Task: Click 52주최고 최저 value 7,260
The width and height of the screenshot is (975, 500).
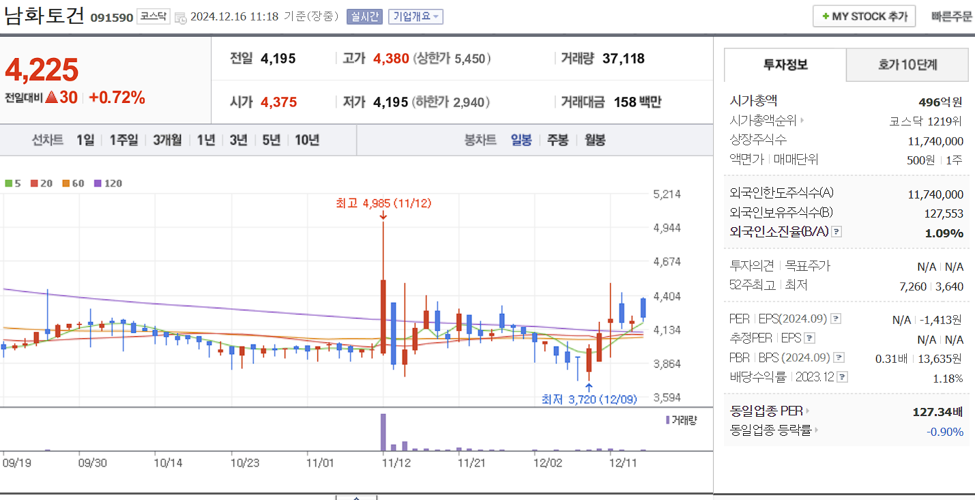Action: tap(913, 286)
